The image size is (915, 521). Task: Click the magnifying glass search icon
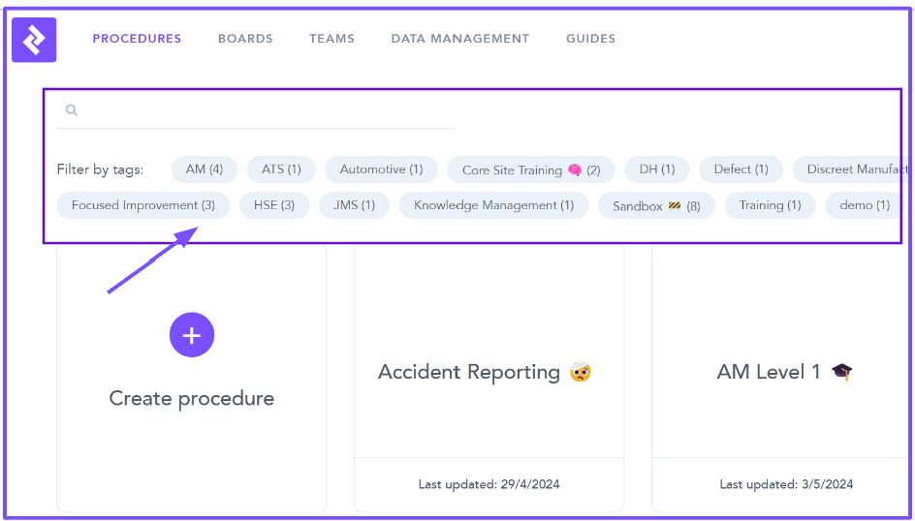[72, 110]
